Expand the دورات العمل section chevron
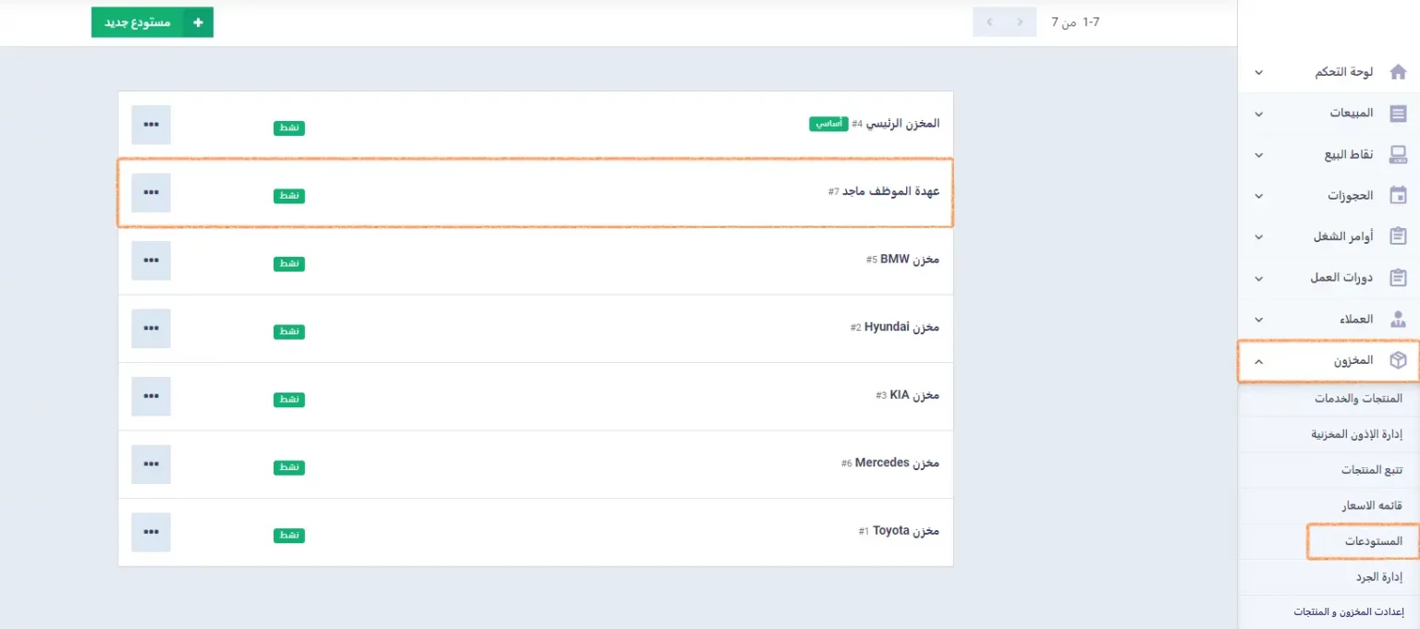1420x629 pixels. pos(1258,278)
